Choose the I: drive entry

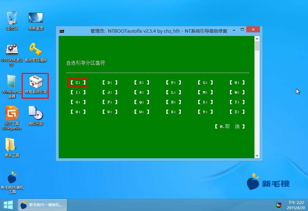[x=78, y=92]
